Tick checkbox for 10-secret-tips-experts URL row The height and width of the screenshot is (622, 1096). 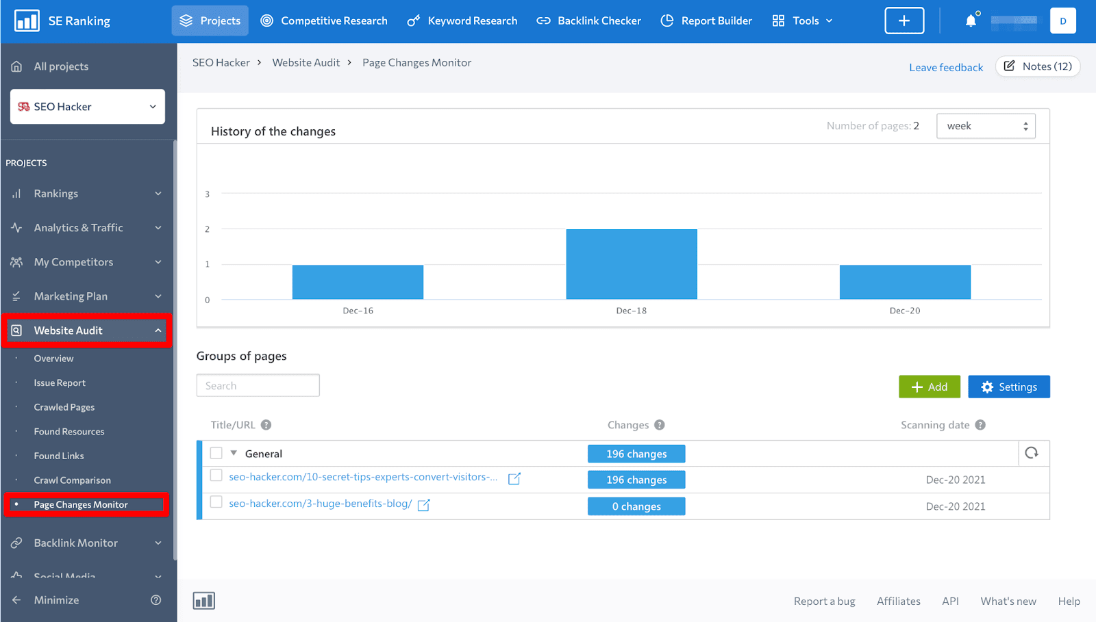[x=216, y=476]
